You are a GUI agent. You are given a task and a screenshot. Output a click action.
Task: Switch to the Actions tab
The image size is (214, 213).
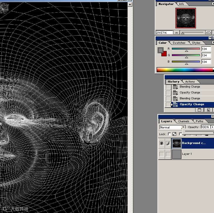pos(190,82)
